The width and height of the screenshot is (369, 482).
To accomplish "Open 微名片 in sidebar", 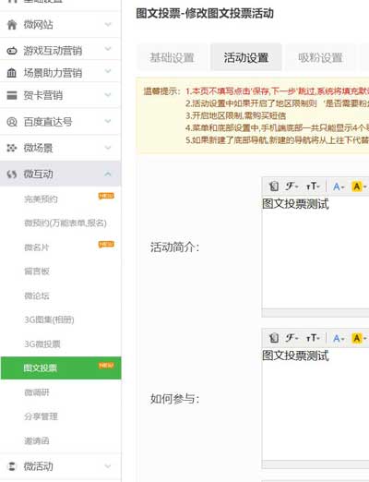I will [37, 247].
